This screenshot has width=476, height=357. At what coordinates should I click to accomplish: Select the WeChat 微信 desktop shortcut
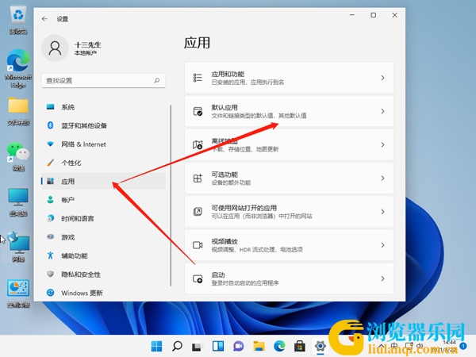tap(18, 156)
